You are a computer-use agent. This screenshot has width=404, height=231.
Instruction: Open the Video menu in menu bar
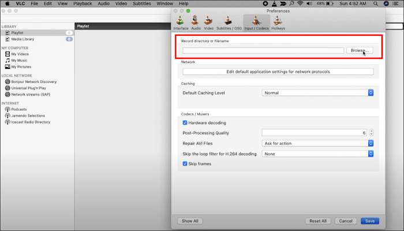coord(121,3)
